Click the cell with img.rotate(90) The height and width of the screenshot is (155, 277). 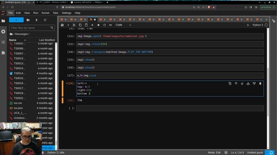170,44
